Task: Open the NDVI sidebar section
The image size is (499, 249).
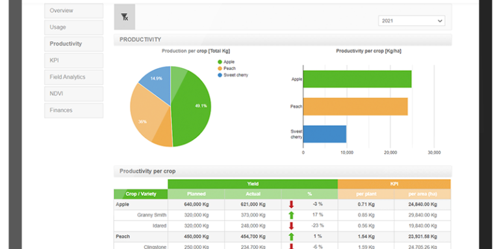Action: point(74,93)
